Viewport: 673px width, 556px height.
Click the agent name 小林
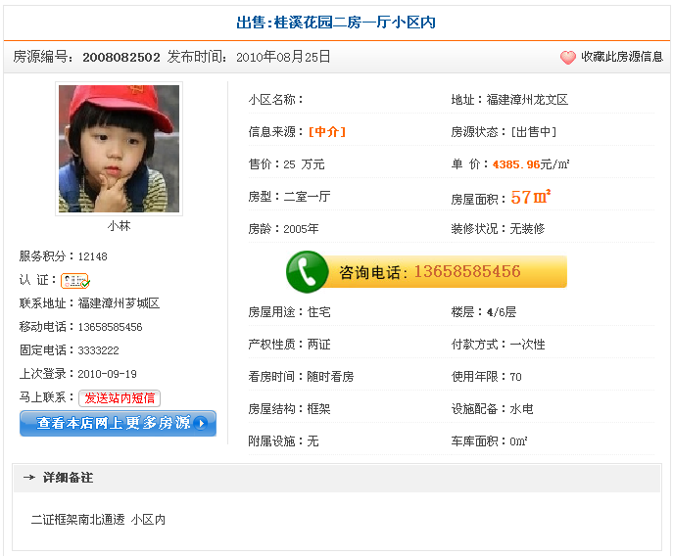119,226
